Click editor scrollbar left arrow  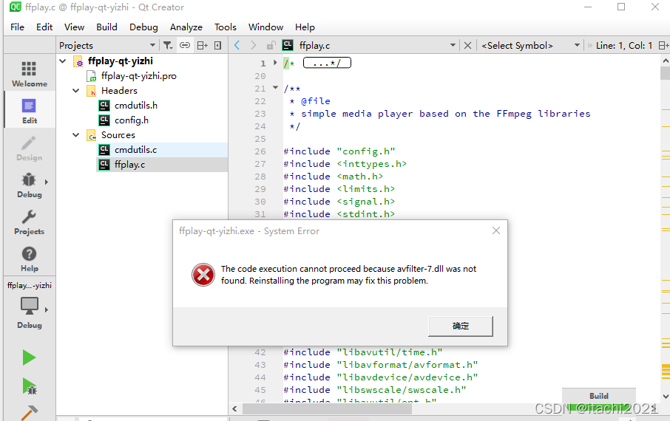click(234, 408)
